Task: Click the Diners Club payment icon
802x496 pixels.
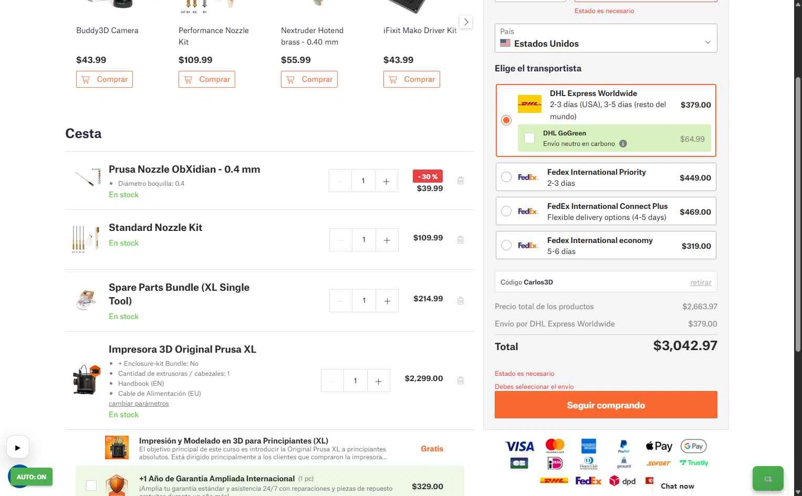Action: pyautogui.click(x=589, y=463)
